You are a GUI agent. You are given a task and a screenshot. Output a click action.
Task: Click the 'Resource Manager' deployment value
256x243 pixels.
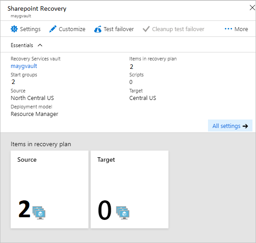click(x=35, y=114)
